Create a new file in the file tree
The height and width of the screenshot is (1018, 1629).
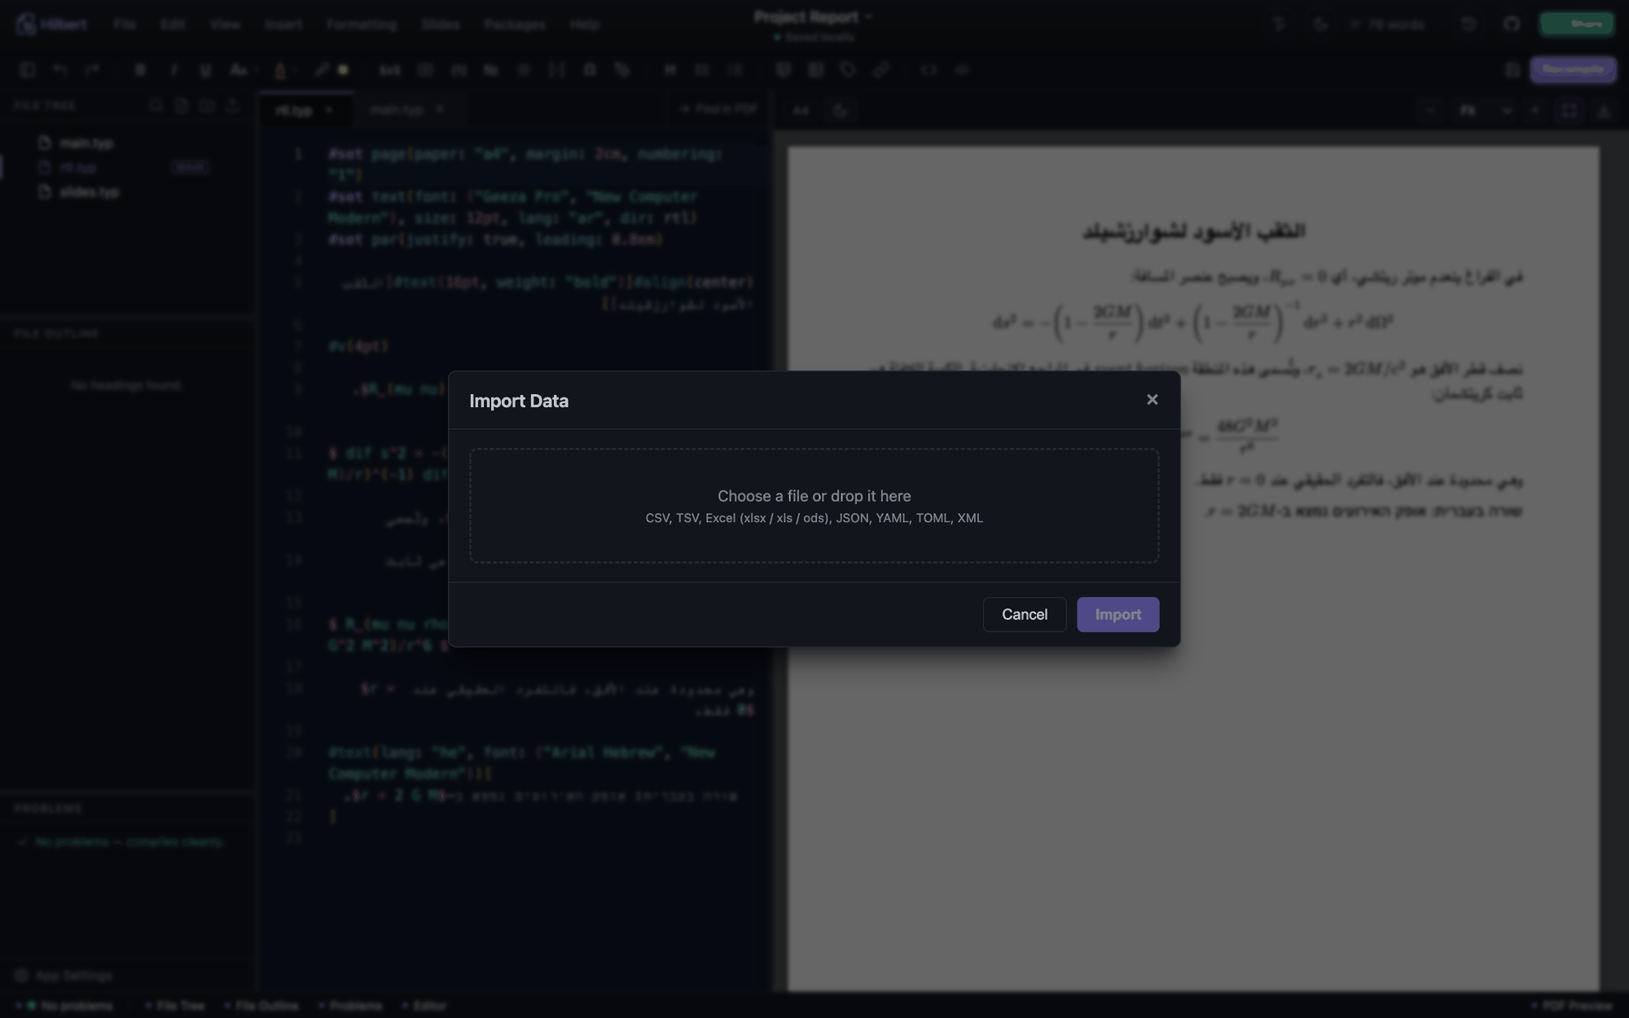(x=181, y=106)
